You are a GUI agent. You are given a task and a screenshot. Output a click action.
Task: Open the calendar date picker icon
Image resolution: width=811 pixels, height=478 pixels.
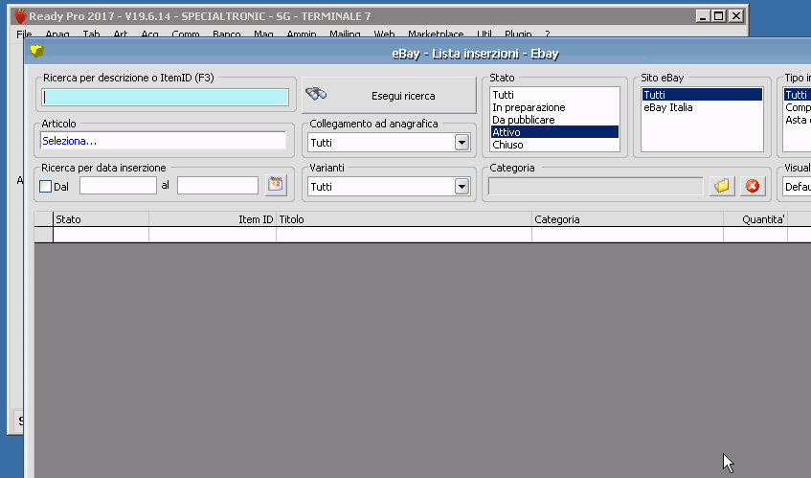276,185
